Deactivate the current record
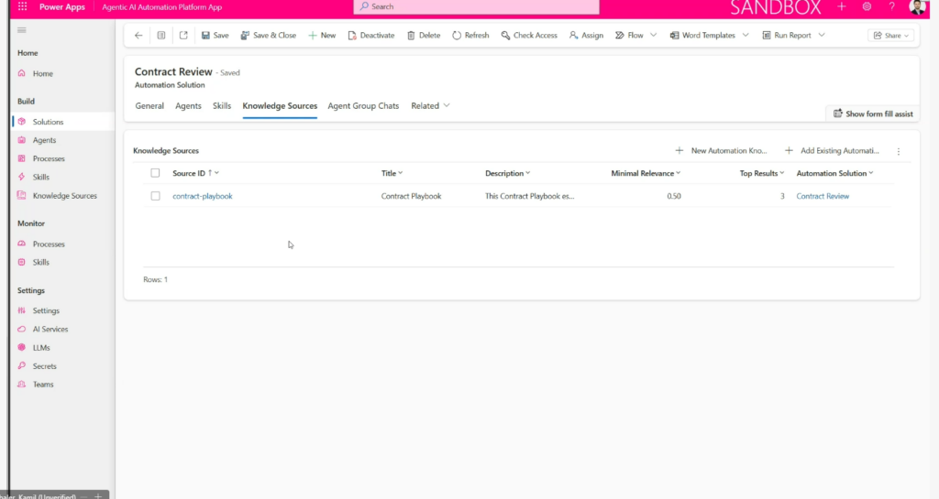The image size is (939, 499). pyautogui.click(x=370, y=36)
